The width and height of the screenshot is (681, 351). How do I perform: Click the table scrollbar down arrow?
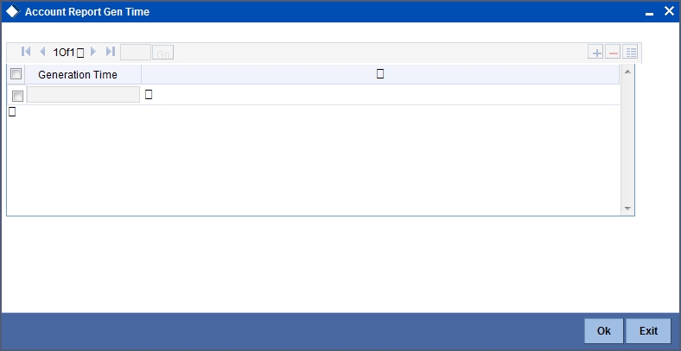click(627, 209)
